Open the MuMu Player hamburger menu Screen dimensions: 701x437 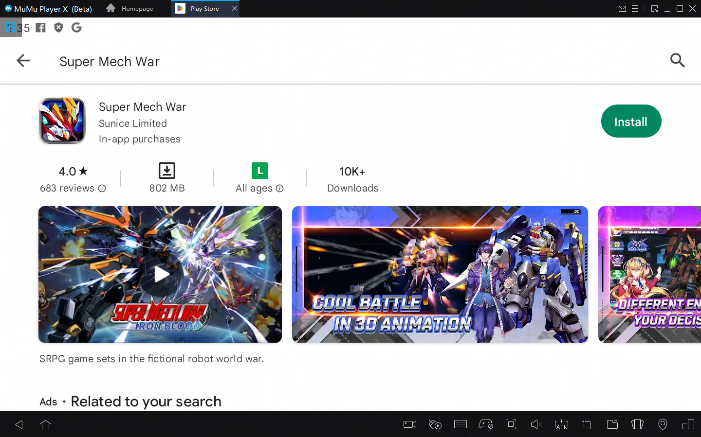click(635, 9)
